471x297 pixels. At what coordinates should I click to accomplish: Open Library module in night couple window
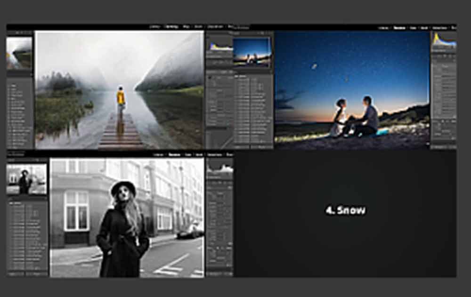[383, 28]
